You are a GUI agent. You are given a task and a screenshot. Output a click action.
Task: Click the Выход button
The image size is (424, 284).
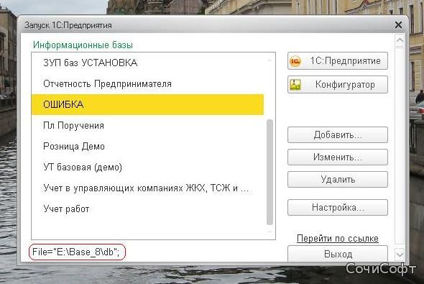(338, 254)
